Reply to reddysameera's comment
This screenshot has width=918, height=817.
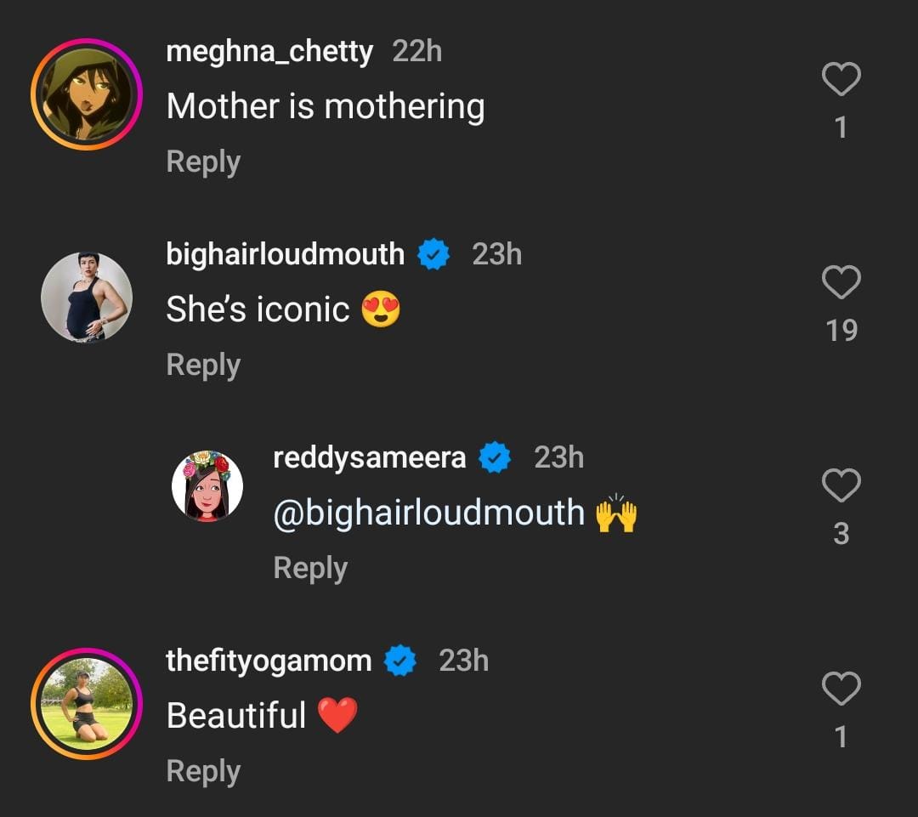tap(310, 568)
